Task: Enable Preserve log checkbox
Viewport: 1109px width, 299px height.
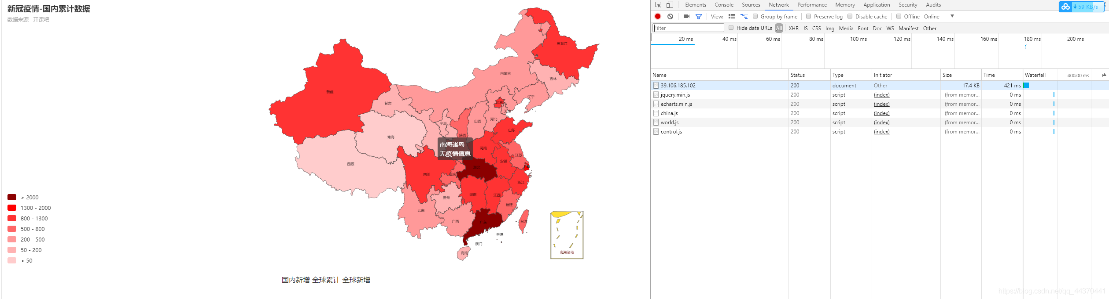Action: point(809,16)
